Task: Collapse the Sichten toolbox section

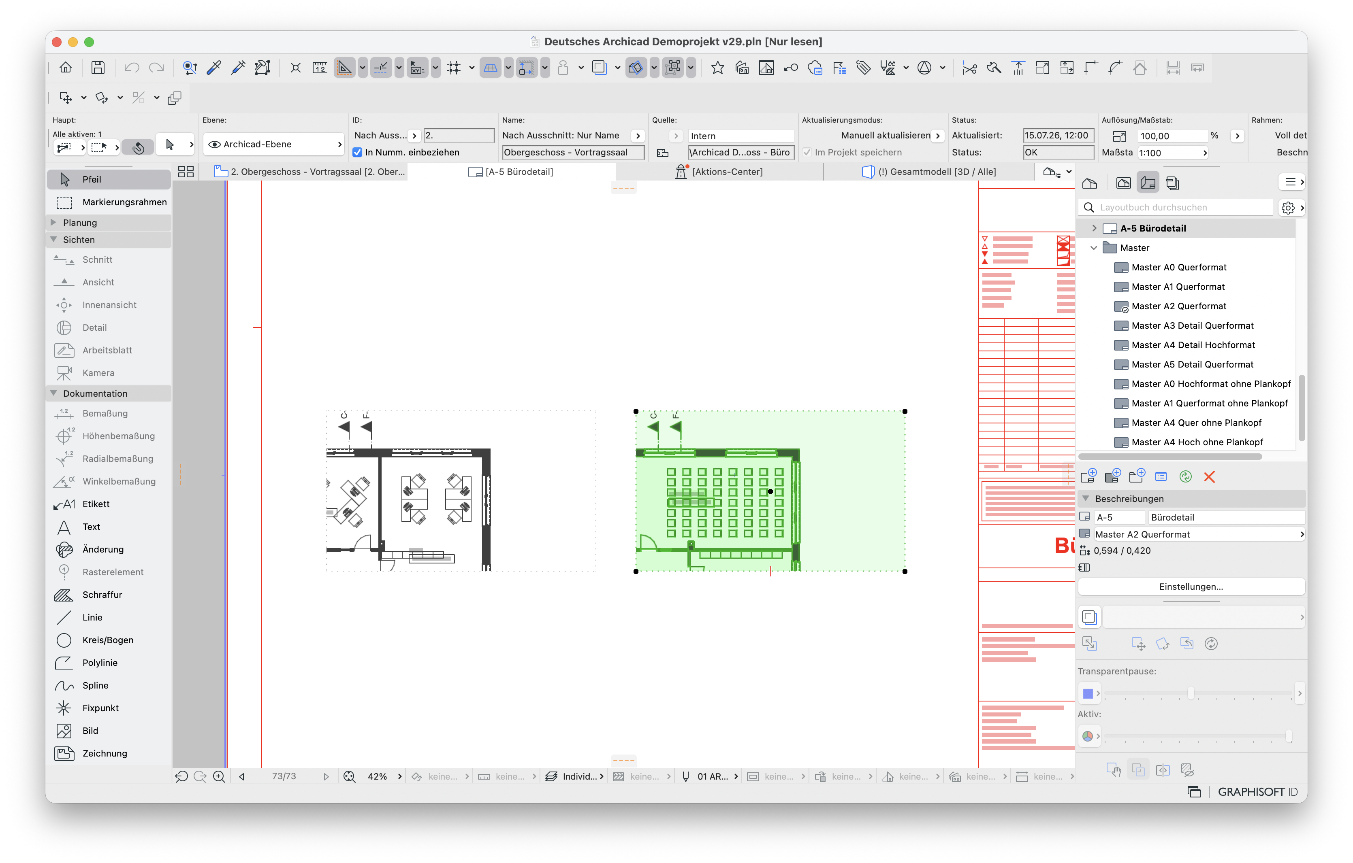Action: click(53, 239)
